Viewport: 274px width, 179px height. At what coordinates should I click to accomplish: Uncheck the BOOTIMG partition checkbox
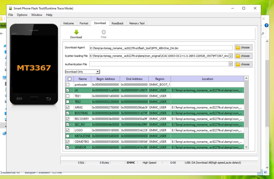pyautogui.click(x=68, y=113)
